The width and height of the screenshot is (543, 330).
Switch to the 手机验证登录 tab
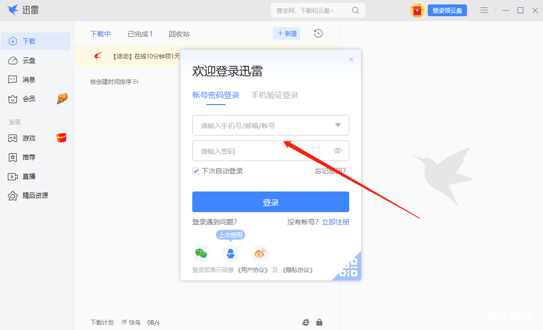point(275,95)
